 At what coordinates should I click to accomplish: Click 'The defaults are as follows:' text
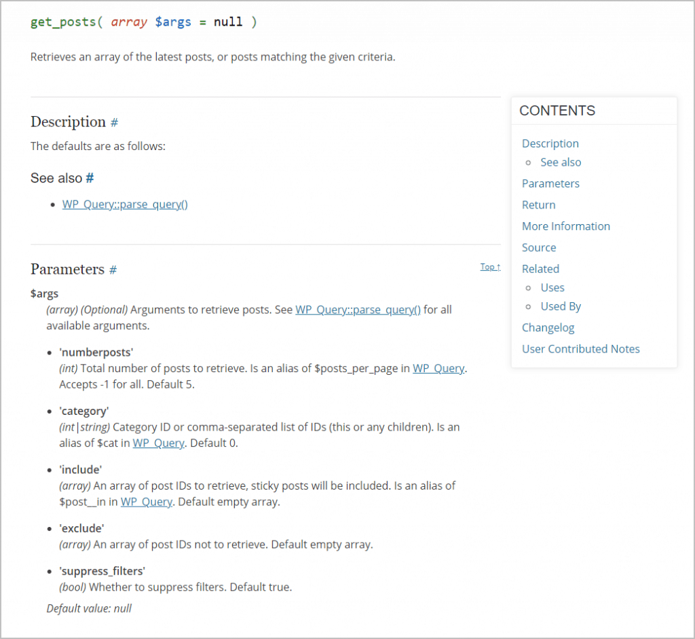pos(98,146)
